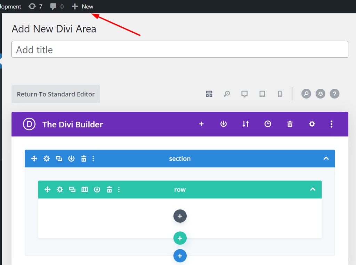Save section to library
356x265 pixels.
tap(71, 159)
